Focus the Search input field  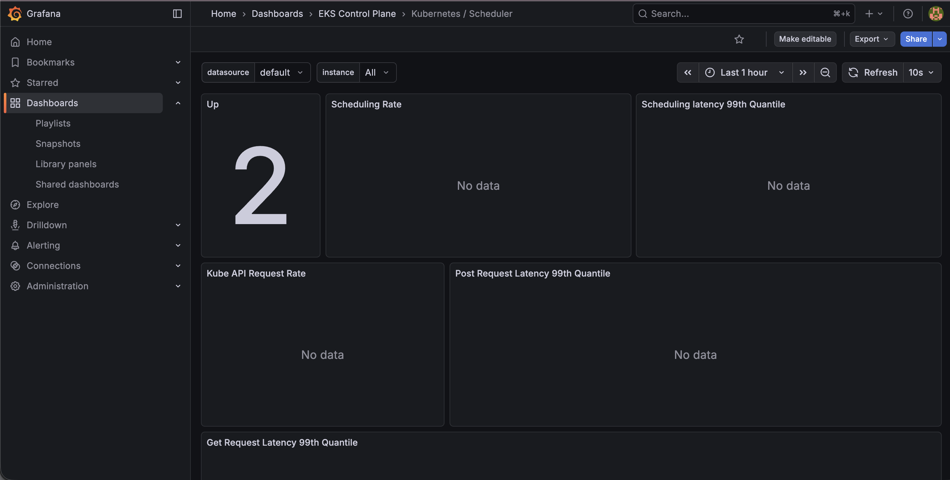(x=743, y=14)
